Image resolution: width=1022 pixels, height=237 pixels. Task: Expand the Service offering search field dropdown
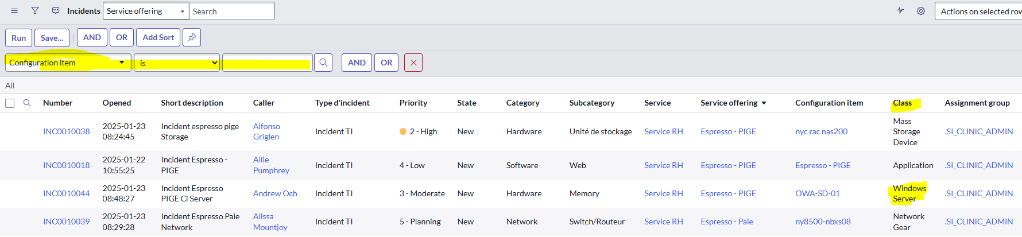(146, 11)
